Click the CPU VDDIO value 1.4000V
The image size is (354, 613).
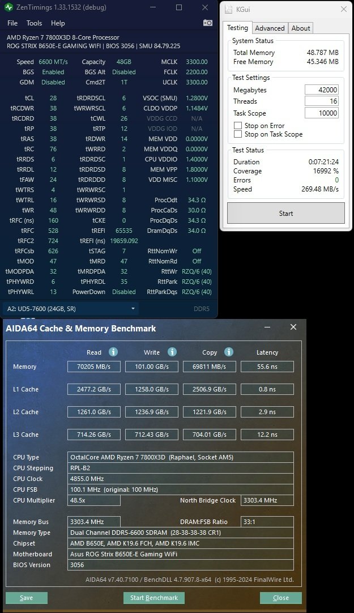coord(197,159)
